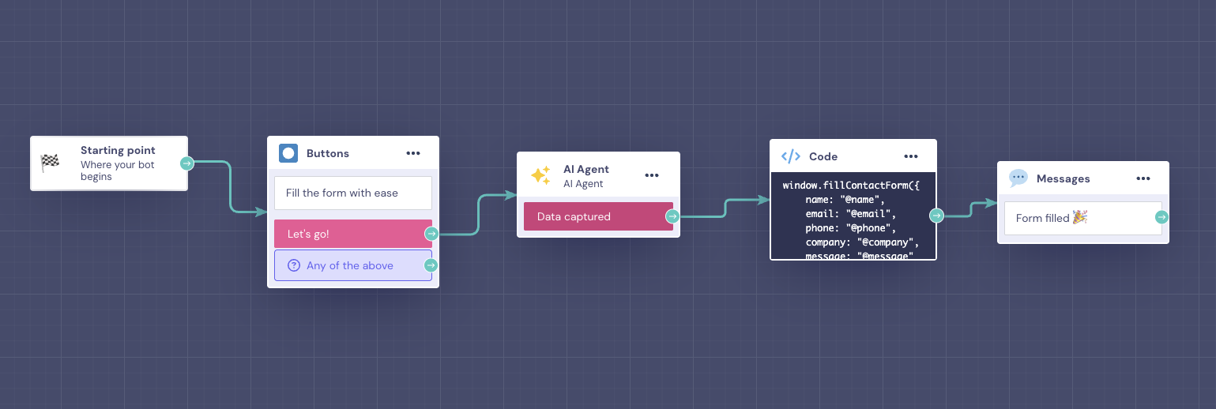This screenshot has height=409, width=1216.
Task: Click the 'Fill the form with ease' text field
Action: click(x=353, y=193)
